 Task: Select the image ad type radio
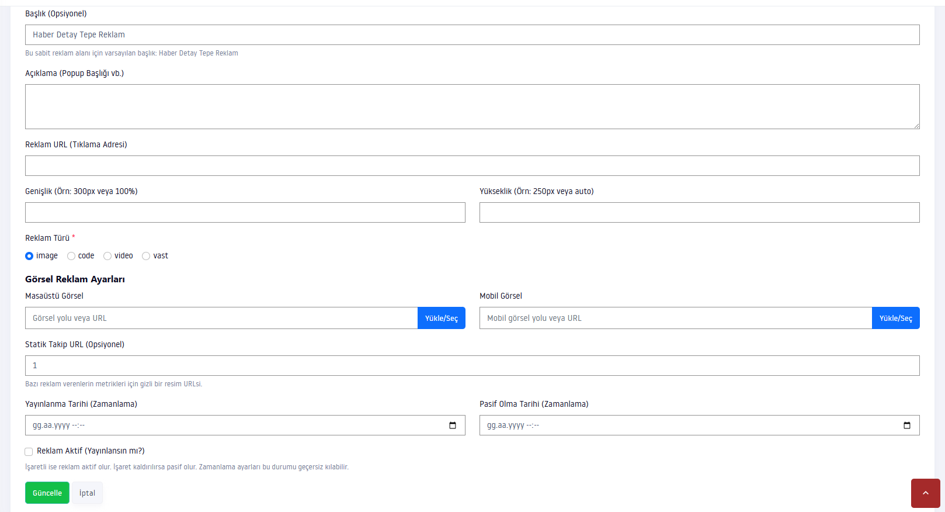tap(29, 256)
